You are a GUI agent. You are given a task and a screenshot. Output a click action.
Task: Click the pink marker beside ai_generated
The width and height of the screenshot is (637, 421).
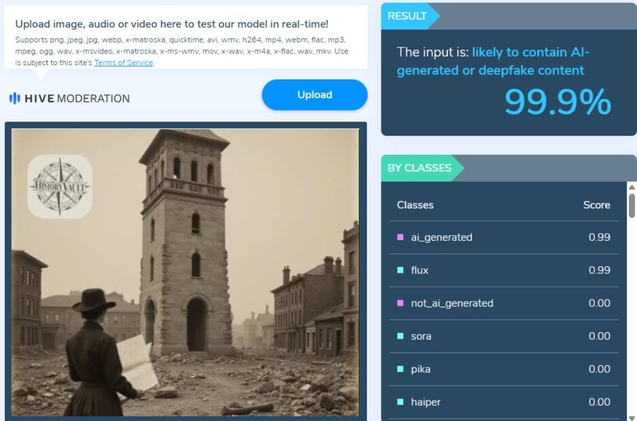coord(401,237)
